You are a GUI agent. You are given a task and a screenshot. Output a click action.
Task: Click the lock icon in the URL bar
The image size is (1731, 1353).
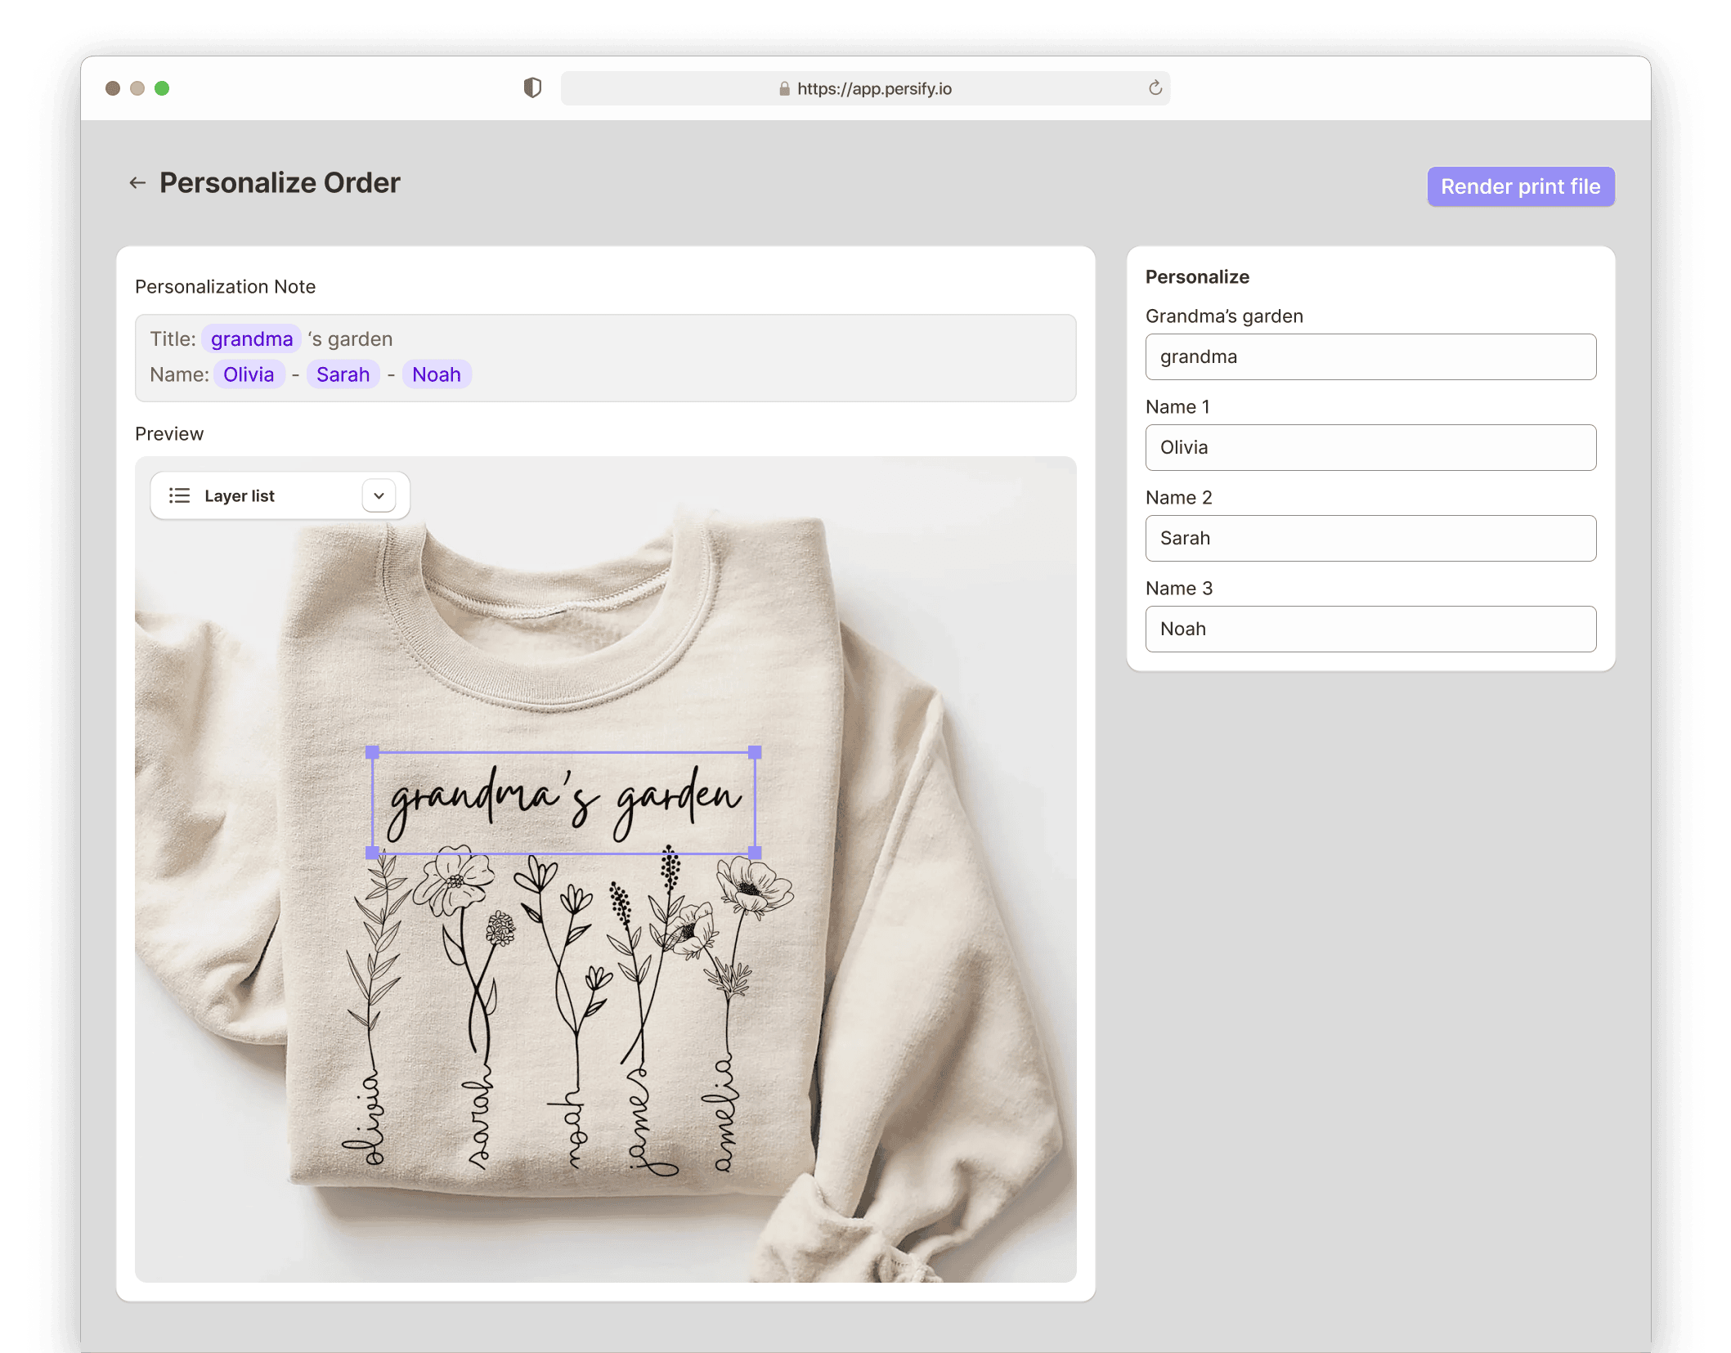coord(784,88)
